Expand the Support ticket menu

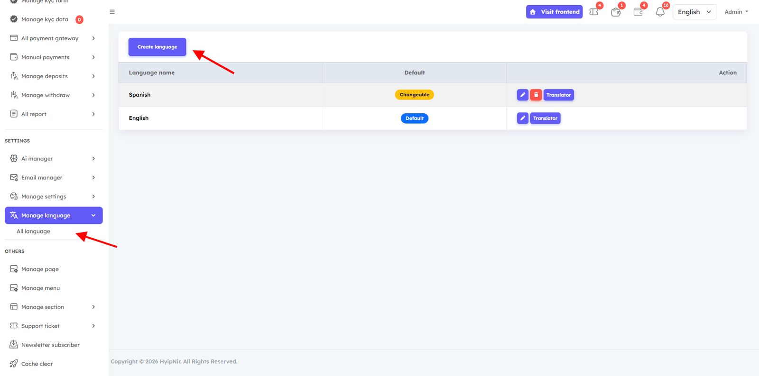[x=40, y=325]
